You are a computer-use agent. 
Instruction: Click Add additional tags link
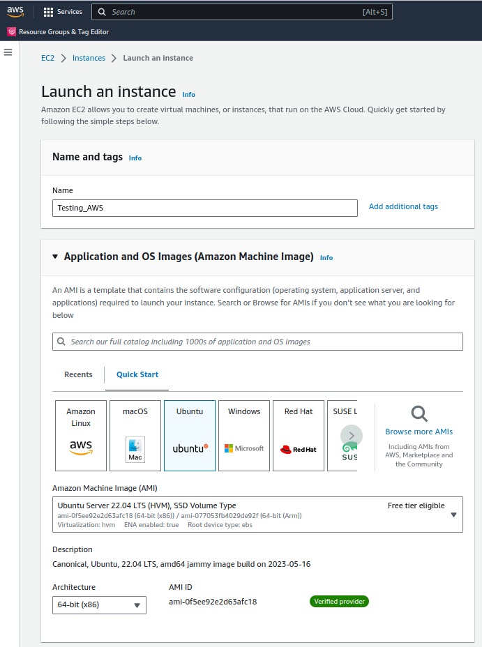403,206
